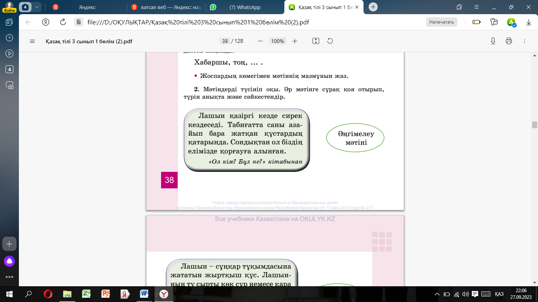Image resolution: width=538 pixels, height=302 pixels.
Task: Open Word from the taskbar
Action: (144, 294)
